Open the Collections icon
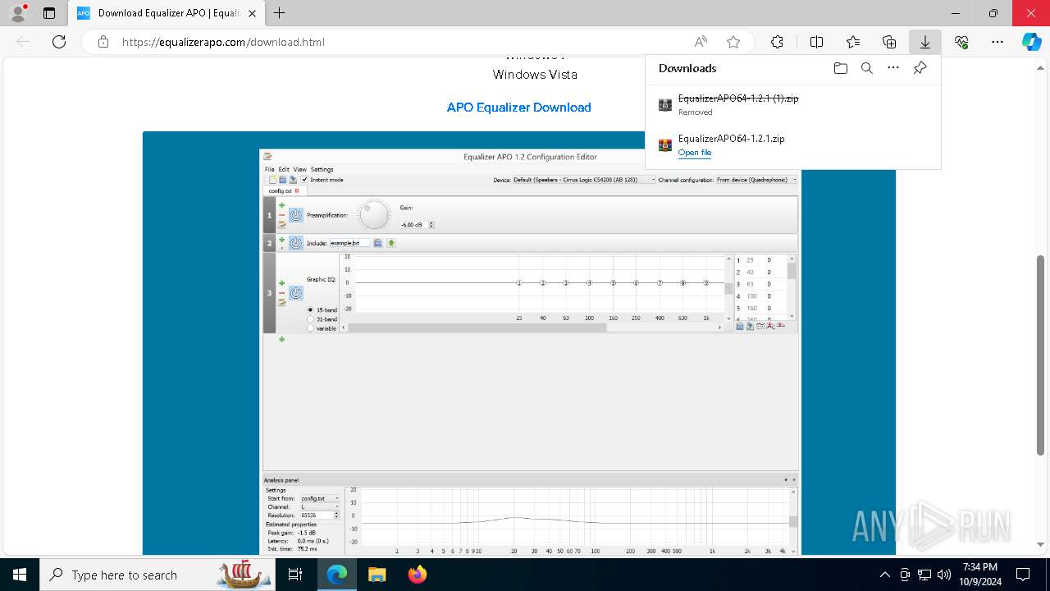Viewport: 1050px width, 591px height. click(889, 42)
